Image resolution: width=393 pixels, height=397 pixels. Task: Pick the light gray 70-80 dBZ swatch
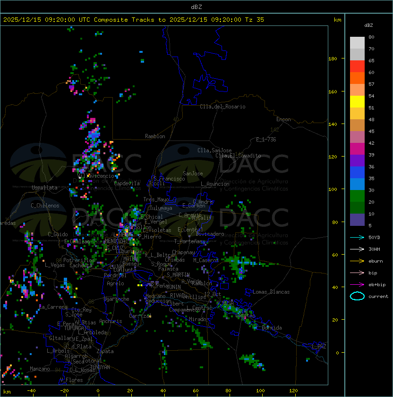(357, 43)
